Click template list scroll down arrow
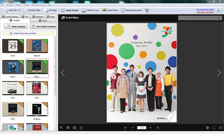224x134 pixels. pyautogui.click(x=55, y=129)
